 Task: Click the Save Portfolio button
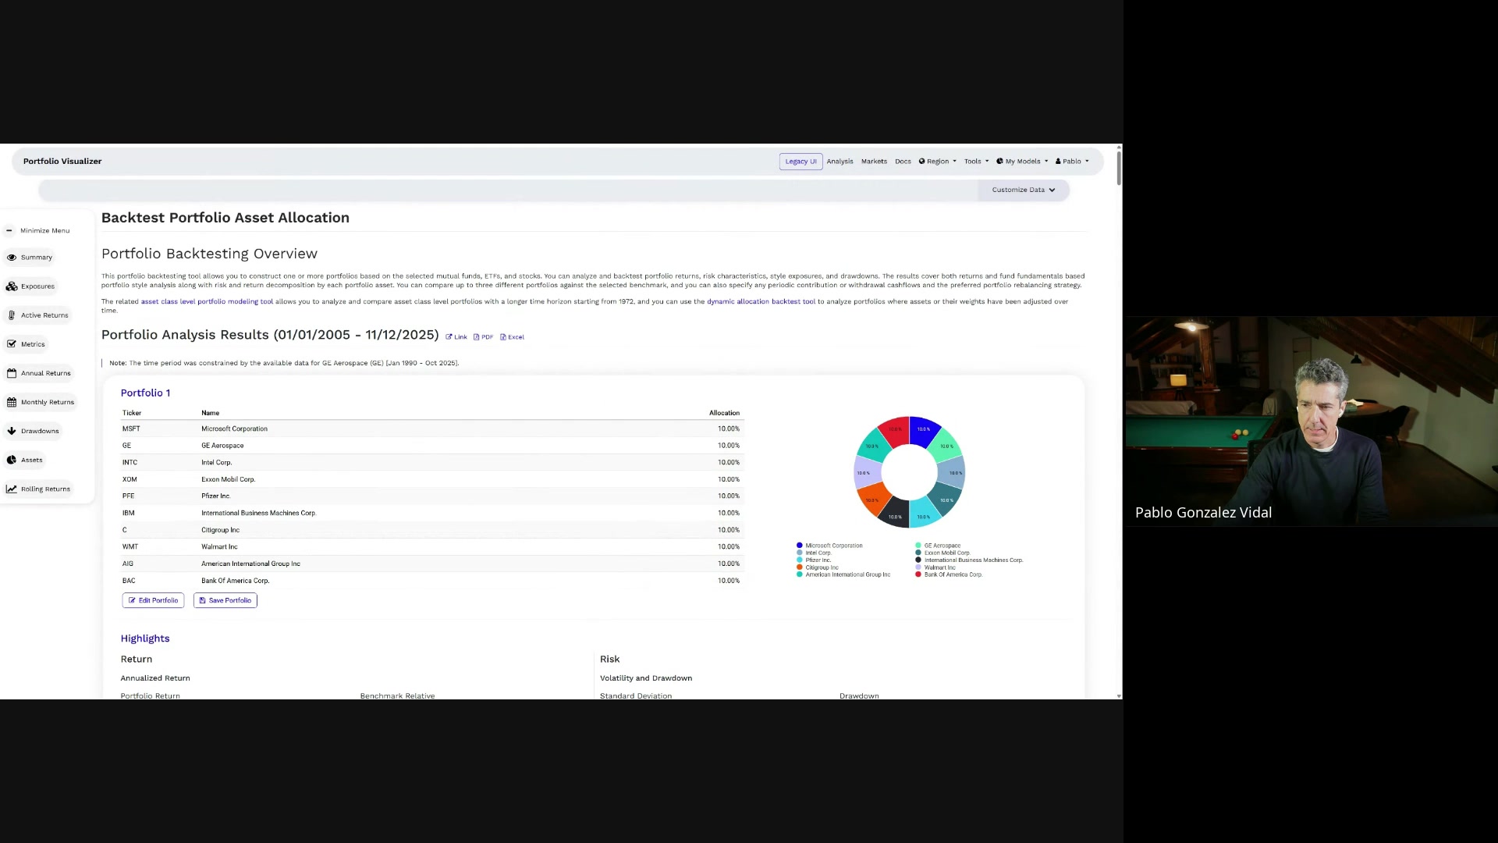click(225, 600)
